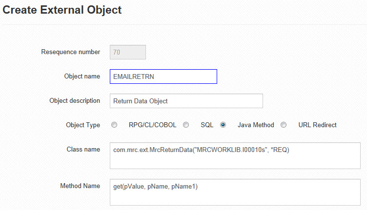This screenshot has height=210, width=367.
Task: Click the "Resequence number" label text
Action: coord(70,52)
